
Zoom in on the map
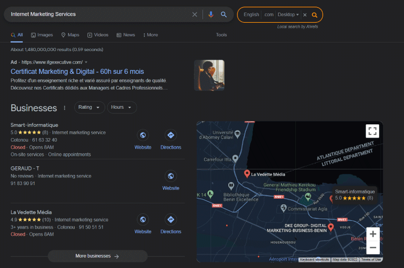pyautogui.click(x=373, y=234)
